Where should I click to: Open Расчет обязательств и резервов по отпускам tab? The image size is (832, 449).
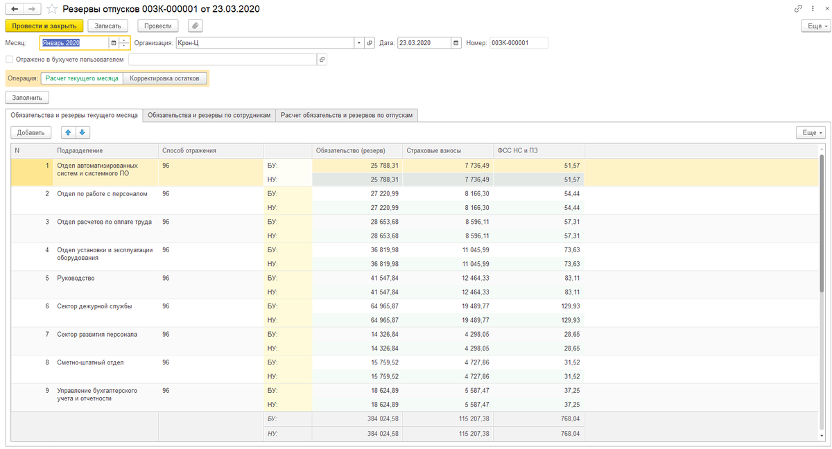[x=347, y=116]
